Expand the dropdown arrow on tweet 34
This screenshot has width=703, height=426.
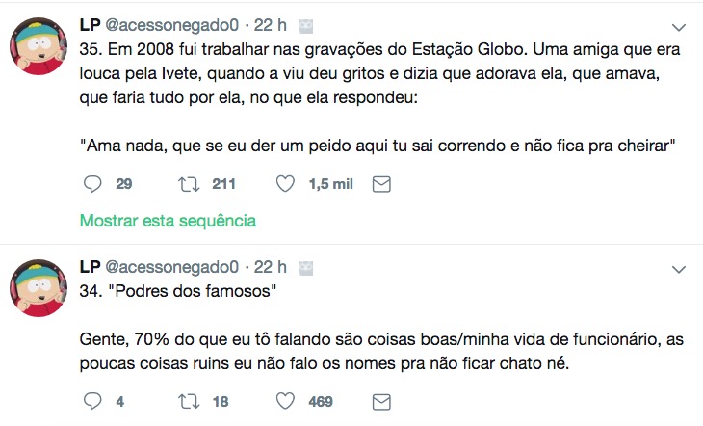(678, 265)
